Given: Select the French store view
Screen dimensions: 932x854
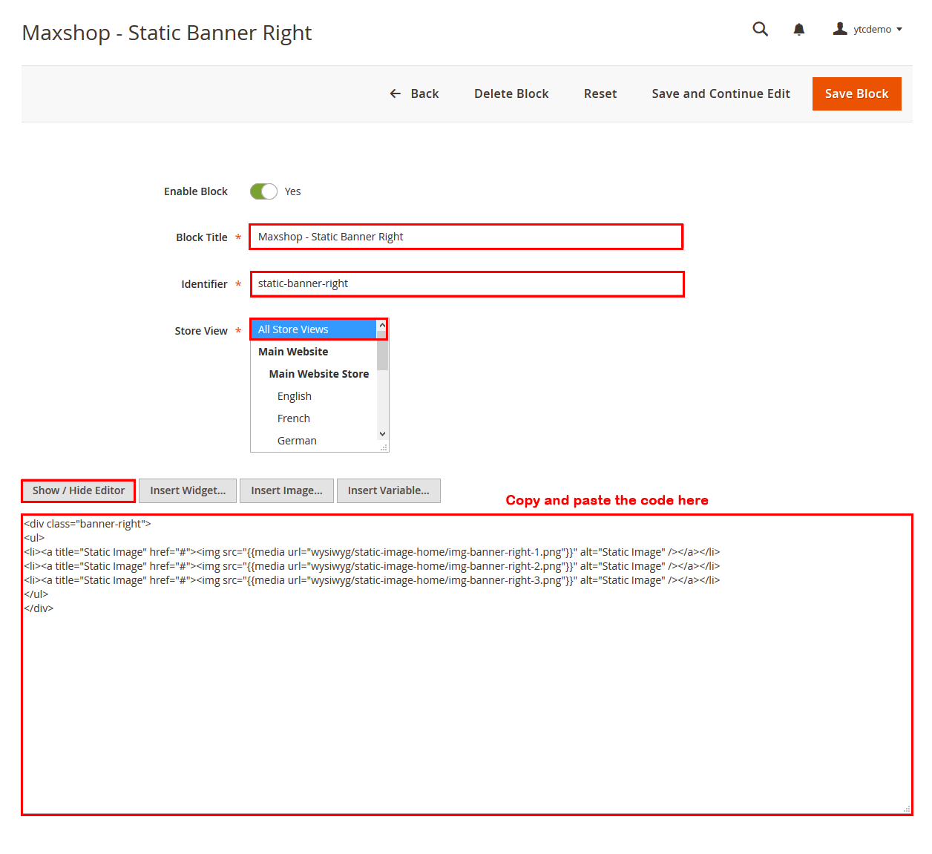Looking at the screenshot, I should [294, 418].
